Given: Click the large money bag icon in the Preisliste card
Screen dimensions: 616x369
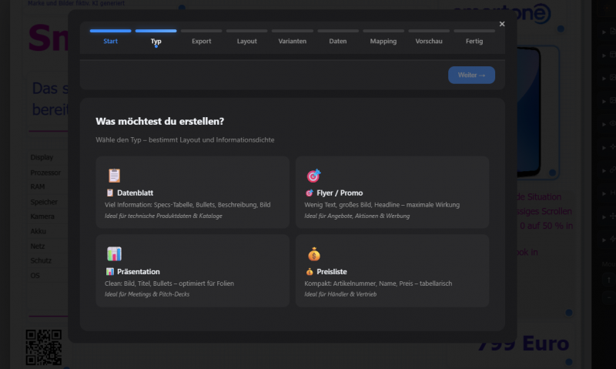Looking at the screenshot, I should click(x=314, y=254).
